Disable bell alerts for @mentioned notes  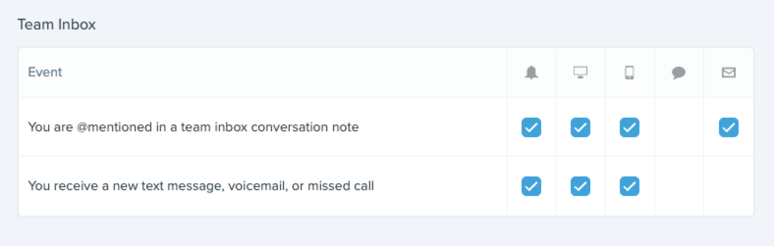click(x=531, y=127)
